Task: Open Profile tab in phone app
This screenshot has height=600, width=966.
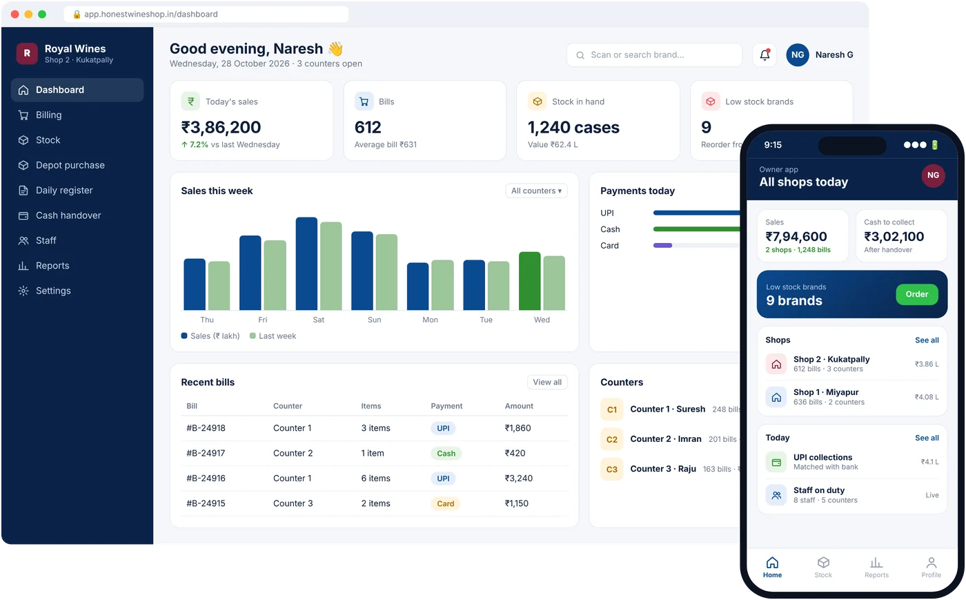Action: [931, 568]
